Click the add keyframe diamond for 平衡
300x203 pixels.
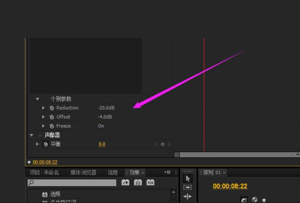point(162,144)
